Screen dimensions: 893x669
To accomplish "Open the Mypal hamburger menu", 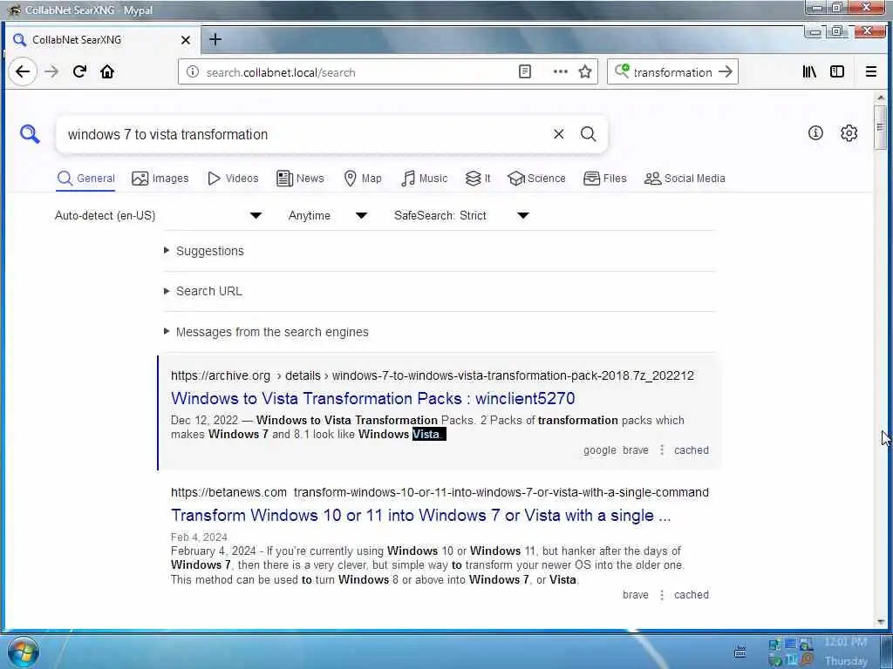I will click(x=871, y=71).
